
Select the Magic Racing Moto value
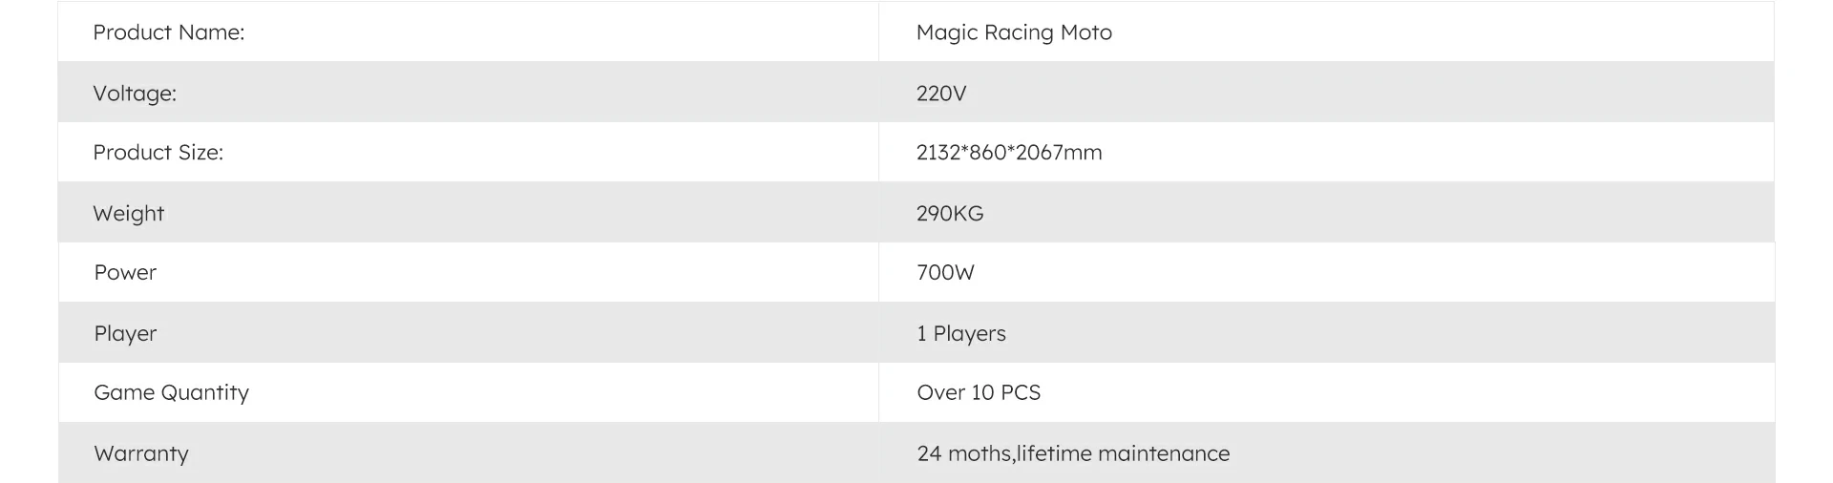tap(1014, 32)
